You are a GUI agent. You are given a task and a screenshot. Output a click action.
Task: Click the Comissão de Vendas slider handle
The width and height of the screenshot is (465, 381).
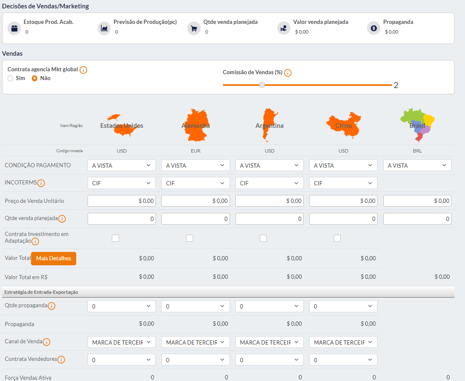262,85
